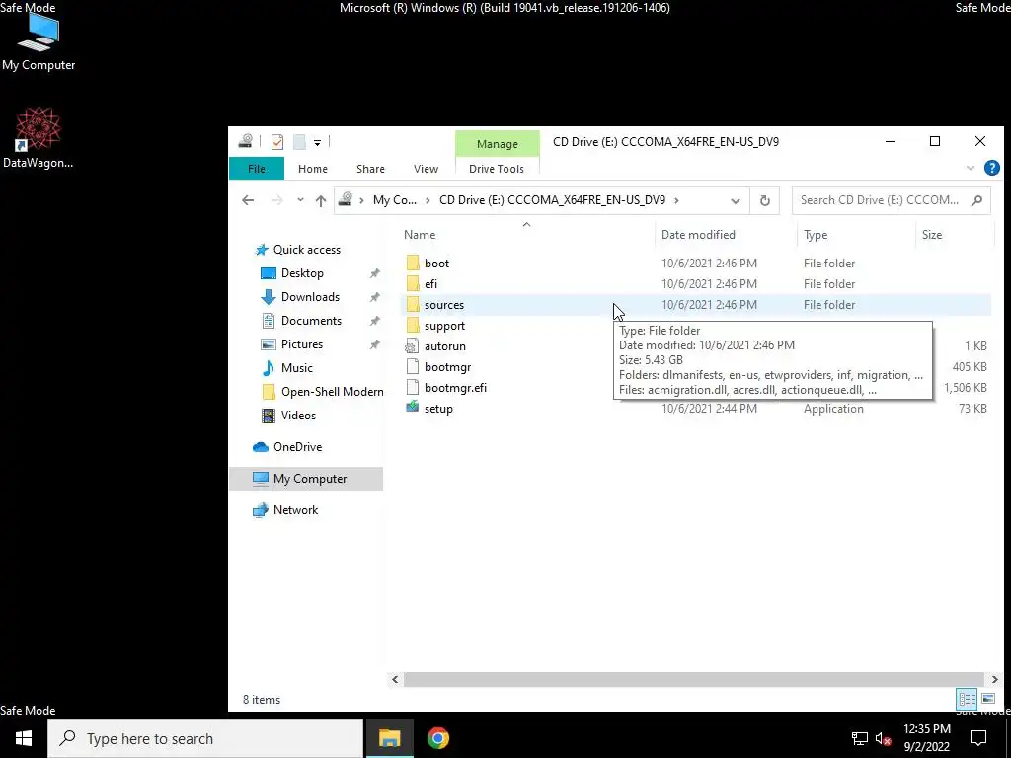Screen dimensions: 1011x758
Task: Switch to the Home ribbon tab
Action: (x=313, y=169)
